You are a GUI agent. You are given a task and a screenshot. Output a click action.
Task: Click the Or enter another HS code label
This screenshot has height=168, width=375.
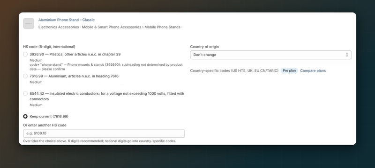pyautogui.click(x=45, y=125)
